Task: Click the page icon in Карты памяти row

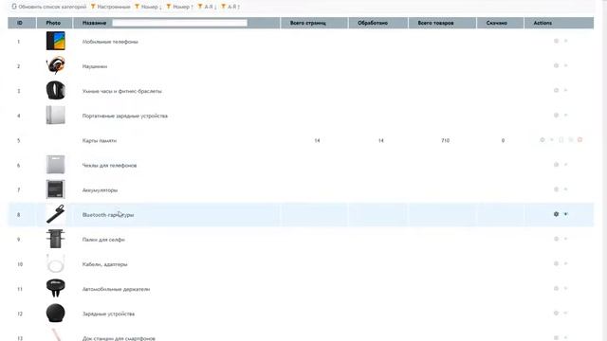Action: [x=561, y=140]
